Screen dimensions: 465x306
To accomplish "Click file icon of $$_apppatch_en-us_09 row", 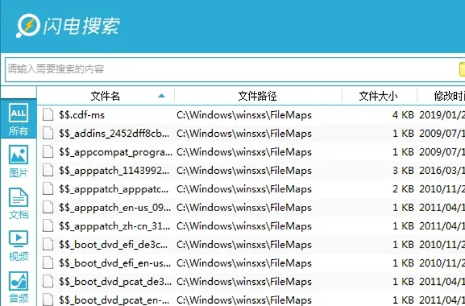I will coord(48,208).
